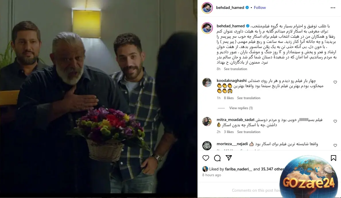Like mitra_moadab_sadat's comment heart
Screen dimensions: 341x198
pos(335,121)
